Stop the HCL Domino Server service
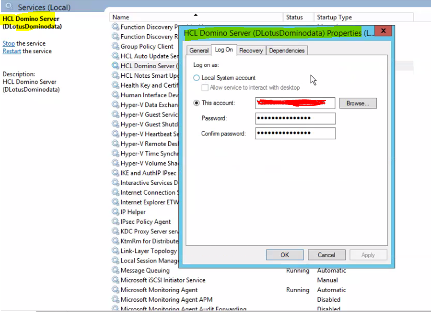 click(x=8, y=43)
